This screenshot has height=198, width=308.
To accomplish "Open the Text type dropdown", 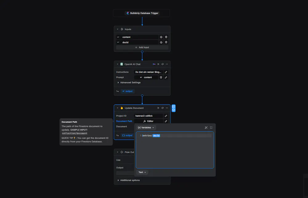I will [142, 172].
